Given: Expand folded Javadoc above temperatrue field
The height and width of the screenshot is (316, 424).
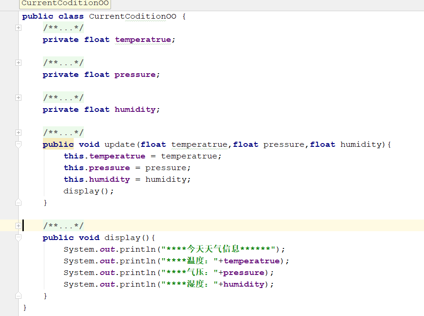Looking at the screenshot, I should point(18,28).
